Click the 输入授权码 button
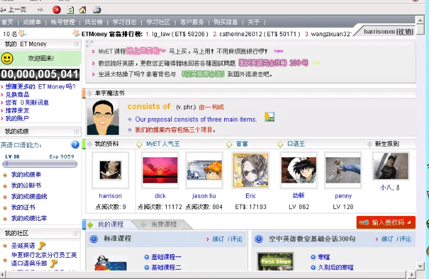 click(386, 222)
